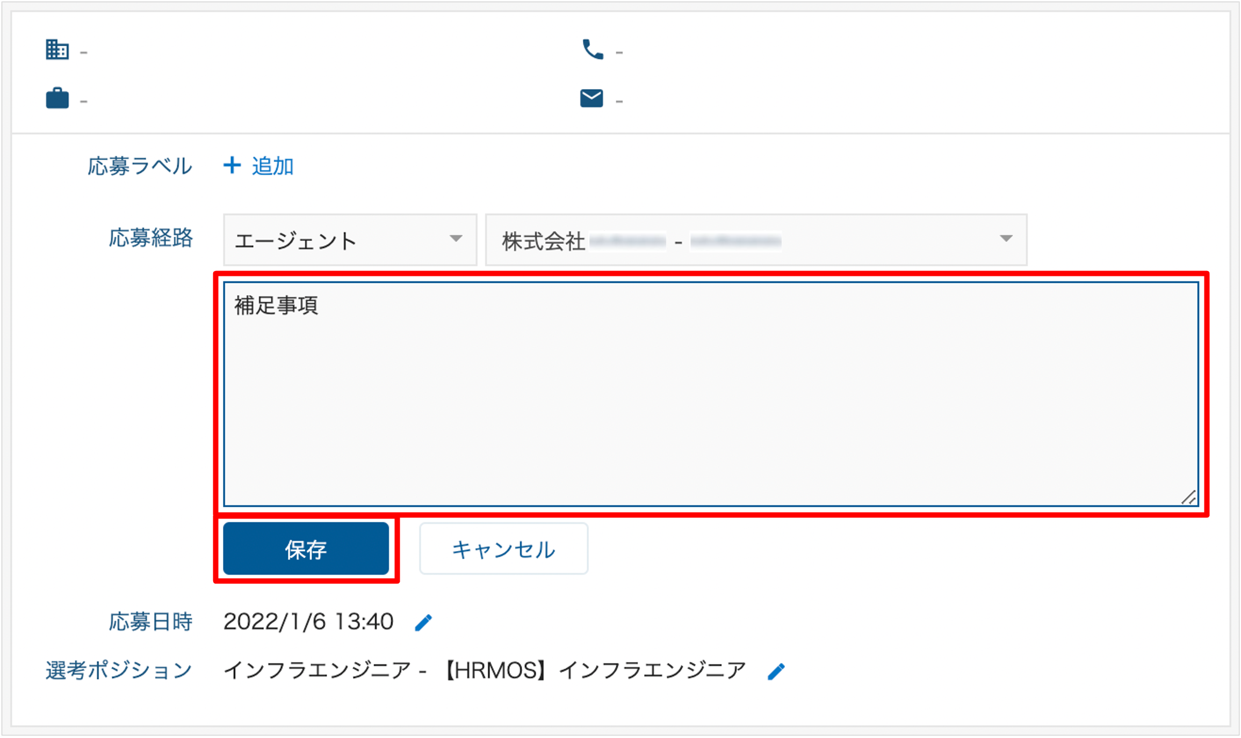
Task: Open the 株式会社 agency selection dropdown
Action: click(756, 240)
